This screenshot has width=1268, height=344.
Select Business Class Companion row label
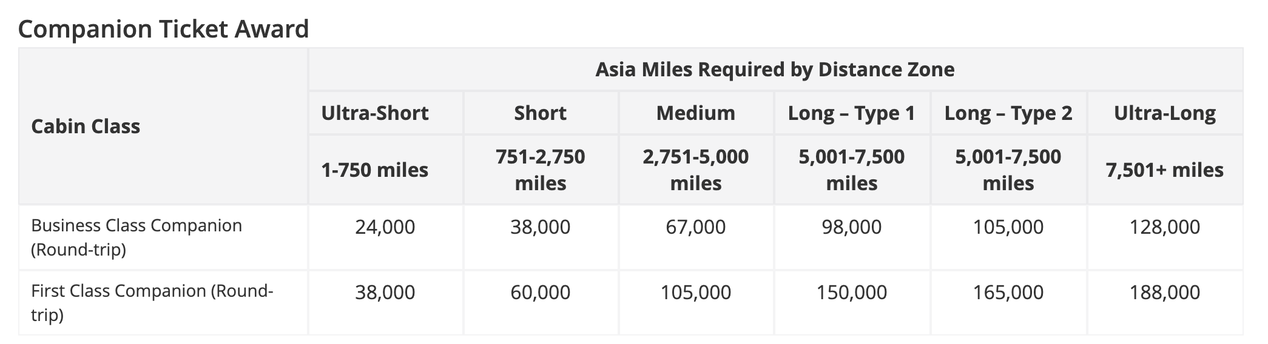[137, 237]
